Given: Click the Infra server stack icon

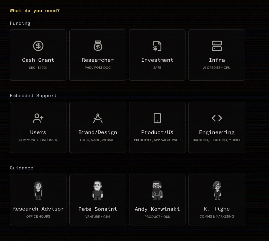Looking at the screenshot, I should point(217,46).
